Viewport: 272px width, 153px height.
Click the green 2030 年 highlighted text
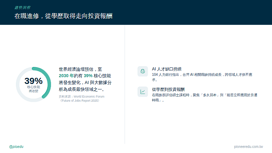click(66, 76)
